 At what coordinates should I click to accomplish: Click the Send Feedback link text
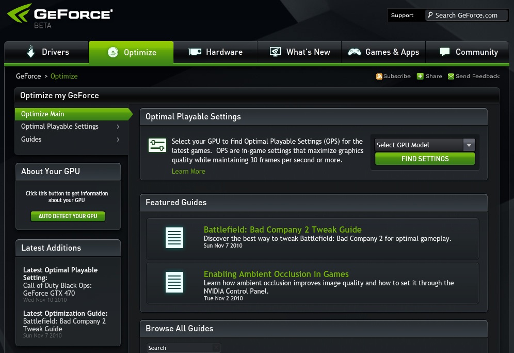pyautogui.click(x=477, y=76)
